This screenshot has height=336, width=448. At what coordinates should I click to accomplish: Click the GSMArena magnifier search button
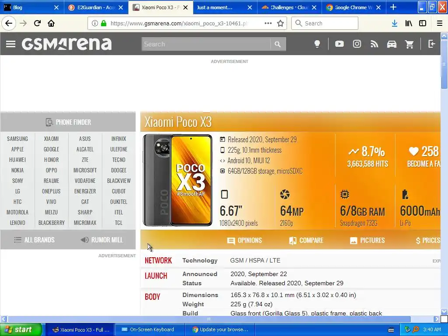[x=278, y=44]
